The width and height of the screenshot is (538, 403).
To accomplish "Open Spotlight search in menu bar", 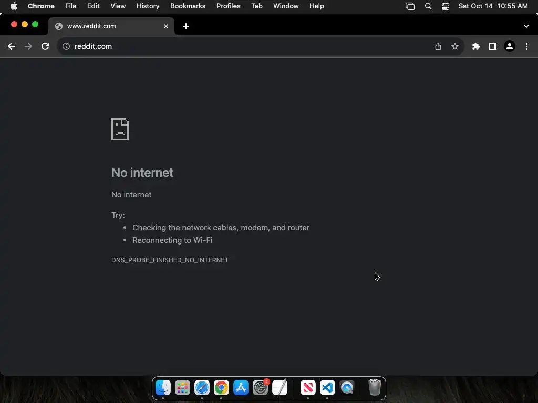I will (x=428, y=6).
